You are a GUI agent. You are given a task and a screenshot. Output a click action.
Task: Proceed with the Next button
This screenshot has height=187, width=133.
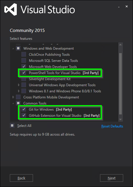[x=112, y=178]
